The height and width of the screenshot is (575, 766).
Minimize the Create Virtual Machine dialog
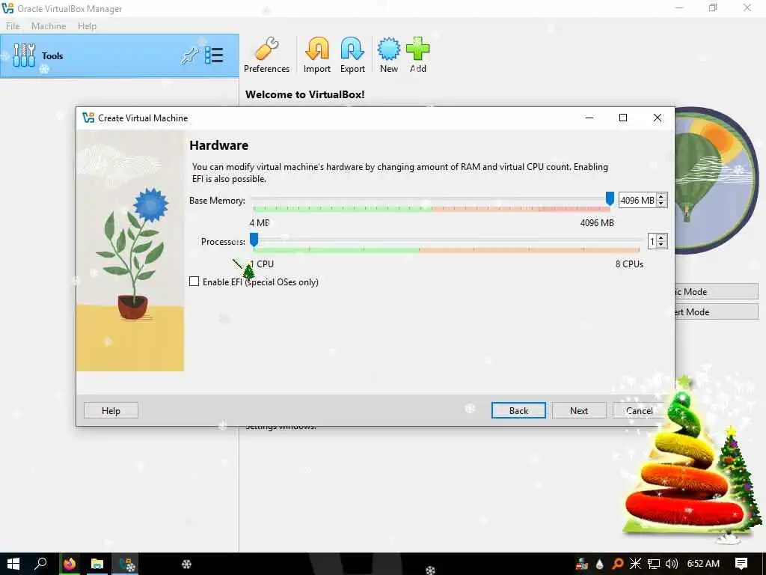click(589, 118)
